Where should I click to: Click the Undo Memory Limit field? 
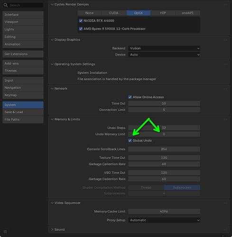(164, 134)
